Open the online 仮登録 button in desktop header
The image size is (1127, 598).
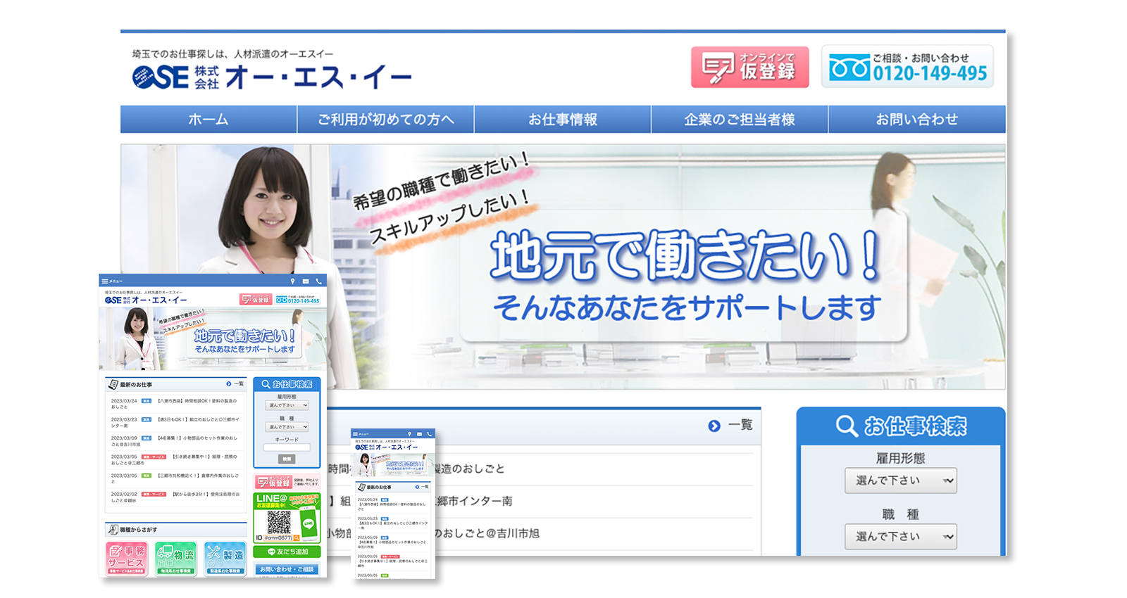pyautogui.click(x=749, y=67)
